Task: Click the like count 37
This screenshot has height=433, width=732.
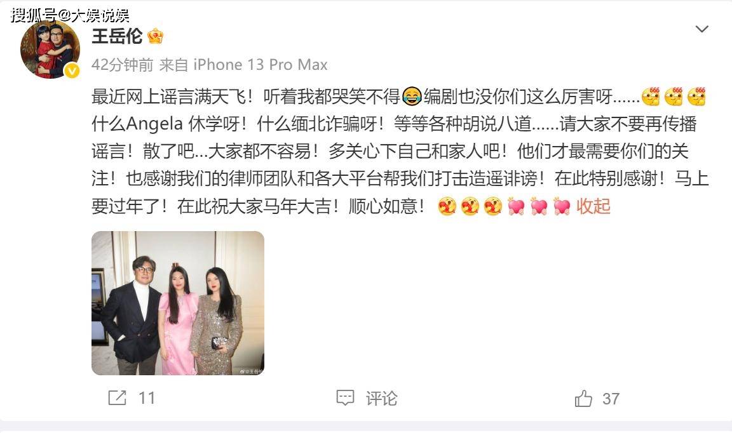Action: click(611, 399)
